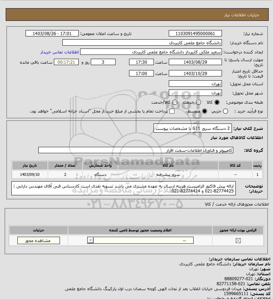Click the تعداد / مقدار column header
This screenshot has width=273, height=299.
(65, 165)
